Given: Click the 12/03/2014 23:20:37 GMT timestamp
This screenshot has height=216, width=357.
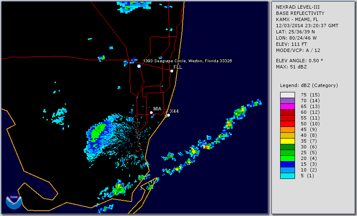Looking at the screenshot, I should click(x=307, y=26).
